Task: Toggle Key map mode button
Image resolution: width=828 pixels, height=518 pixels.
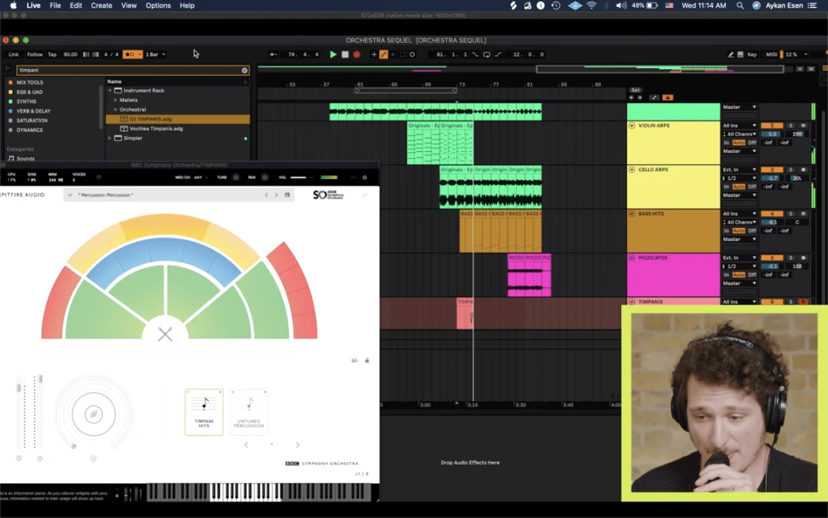Action: pyautogui.click(x=752, y=54)
